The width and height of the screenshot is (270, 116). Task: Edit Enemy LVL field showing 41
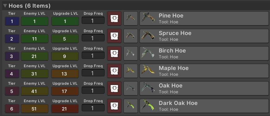[34, 91]
